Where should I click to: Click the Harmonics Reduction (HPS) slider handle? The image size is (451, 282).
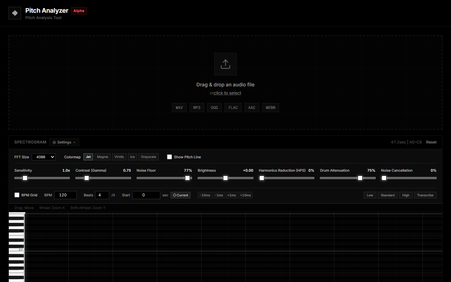[x=262, y=178]
